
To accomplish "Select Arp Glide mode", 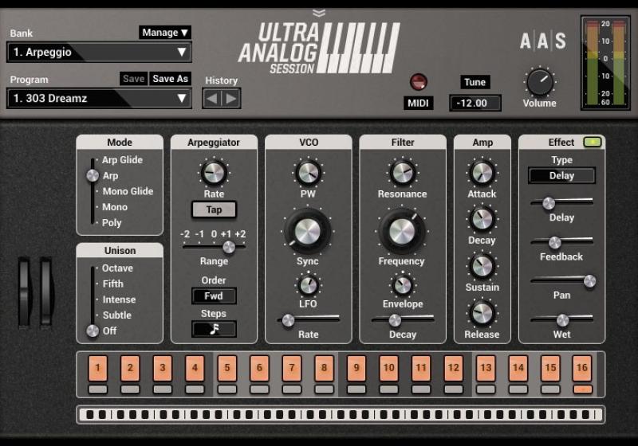I will pyautogui.click(x=122, y=159).
